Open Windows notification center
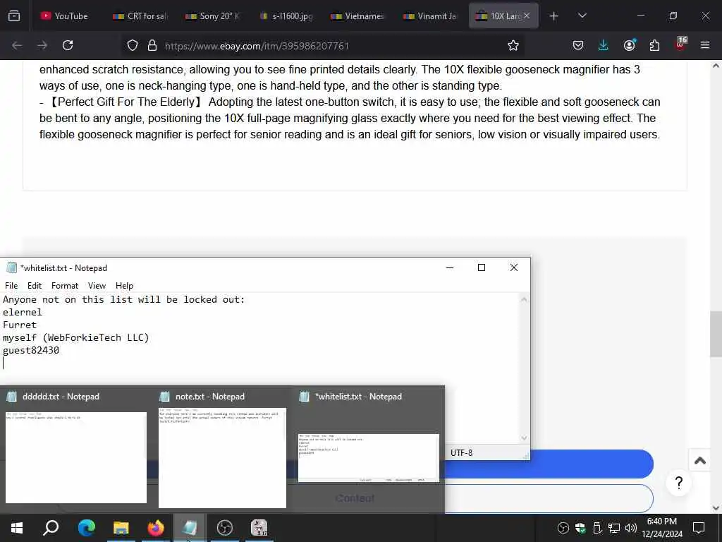Viewport: 722px width, 542px height. pos(699,528)
